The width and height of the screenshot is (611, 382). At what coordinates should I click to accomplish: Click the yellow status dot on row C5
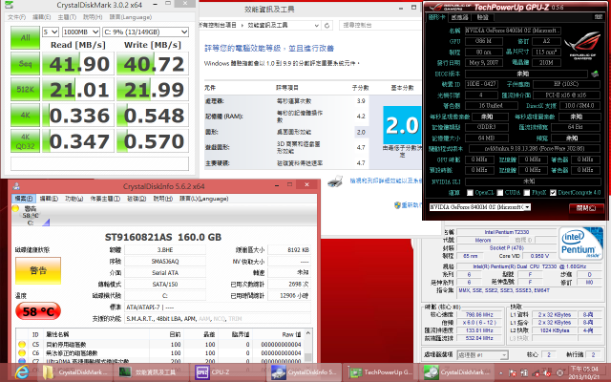coord(22,345)
